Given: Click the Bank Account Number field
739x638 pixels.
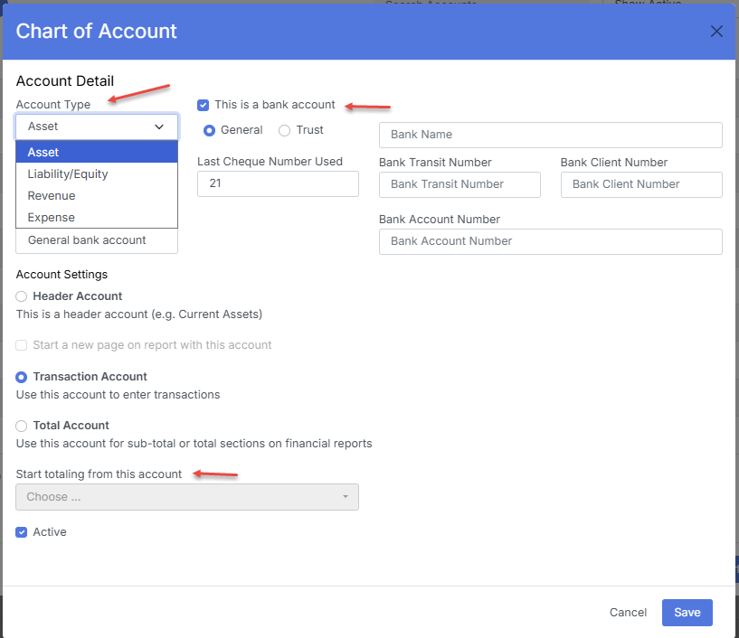Looking at the screenshot, I should click(x=550, y=241).
